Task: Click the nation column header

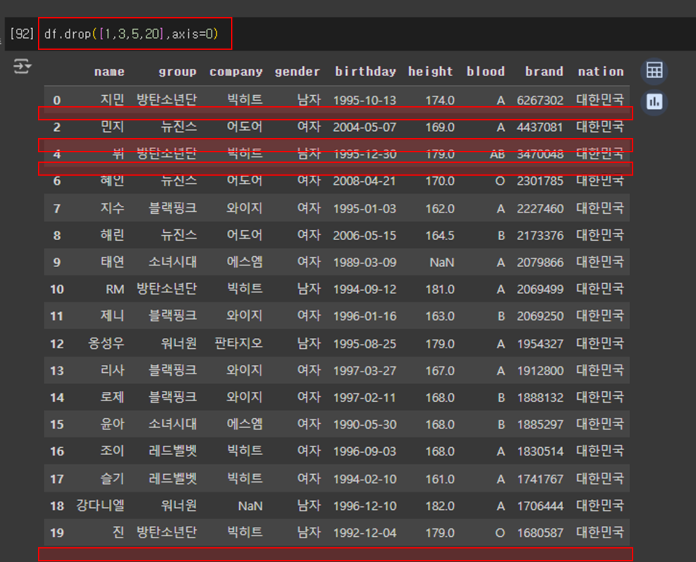Action: (x=601, y=71)
